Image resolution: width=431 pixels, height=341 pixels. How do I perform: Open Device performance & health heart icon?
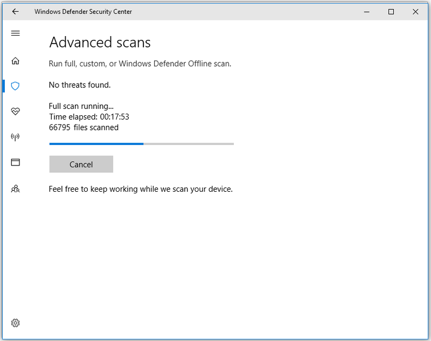[x=16, y=112]
